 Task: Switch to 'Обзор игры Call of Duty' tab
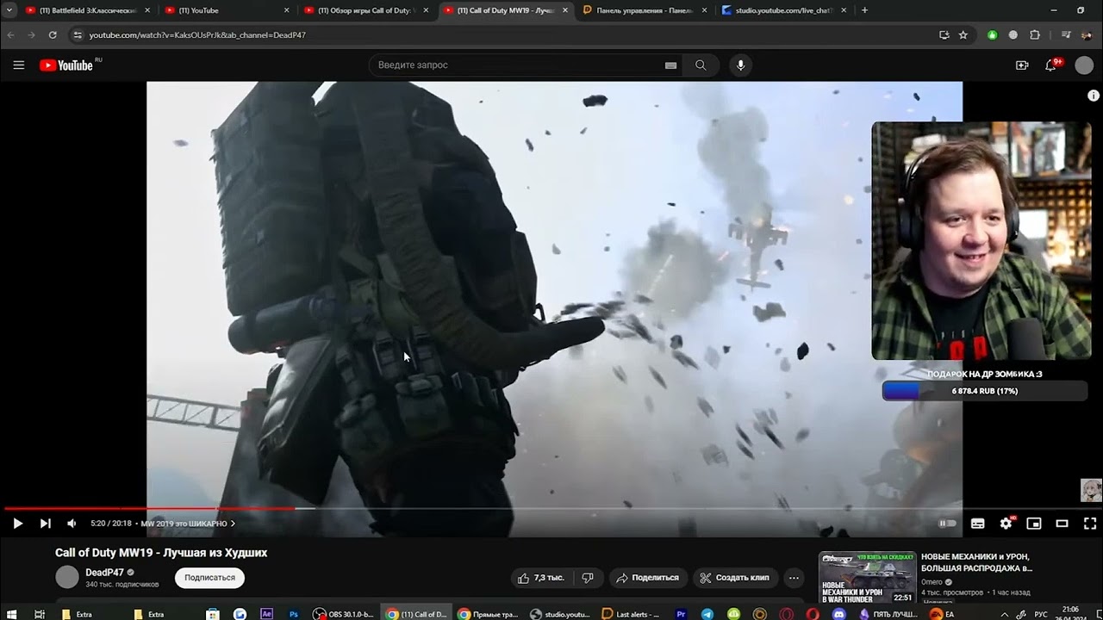coord(365,10)
